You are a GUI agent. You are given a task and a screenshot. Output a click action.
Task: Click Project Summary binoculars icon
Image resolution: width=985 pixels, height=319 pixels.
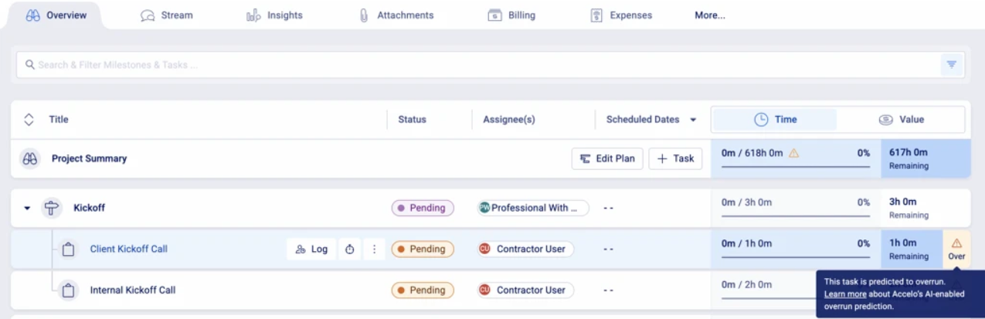30,158
